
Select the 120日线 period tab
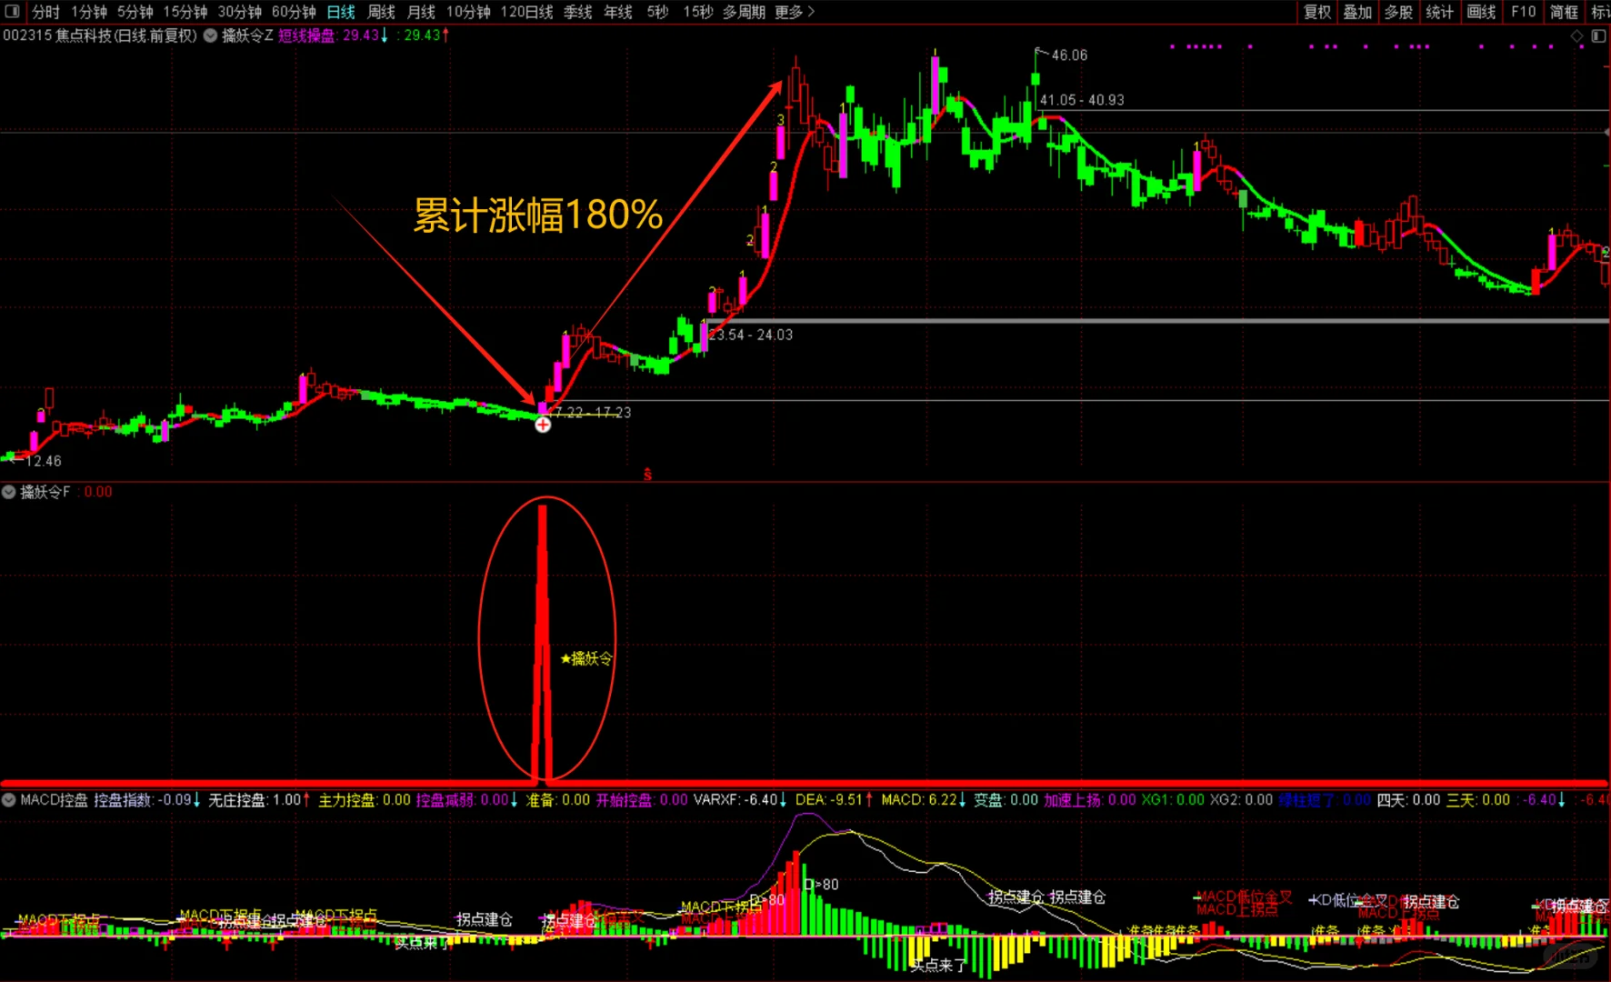526,12
